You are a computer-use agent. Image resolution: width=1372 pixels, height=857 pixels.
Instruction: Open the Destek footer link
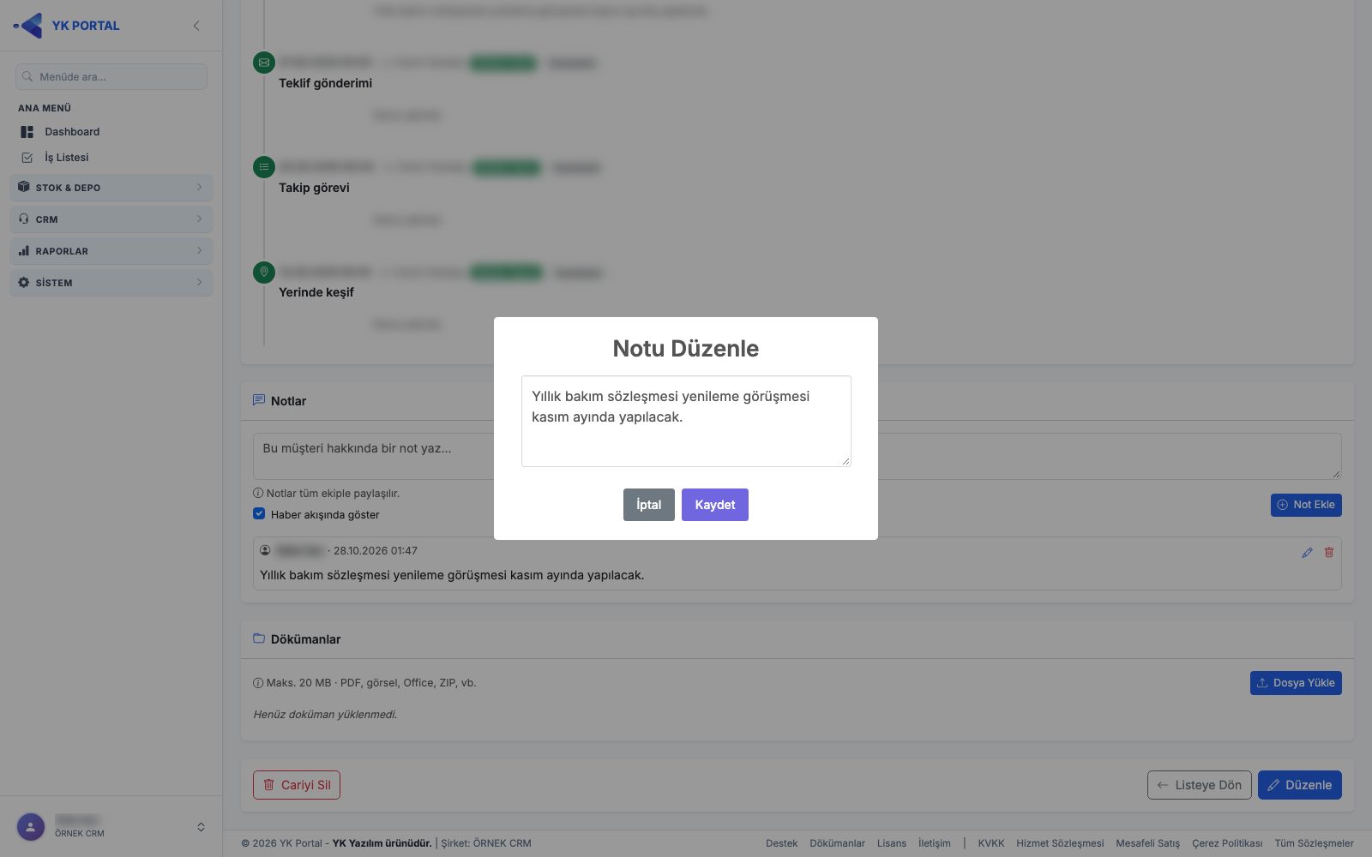click(x=782, y=843)
